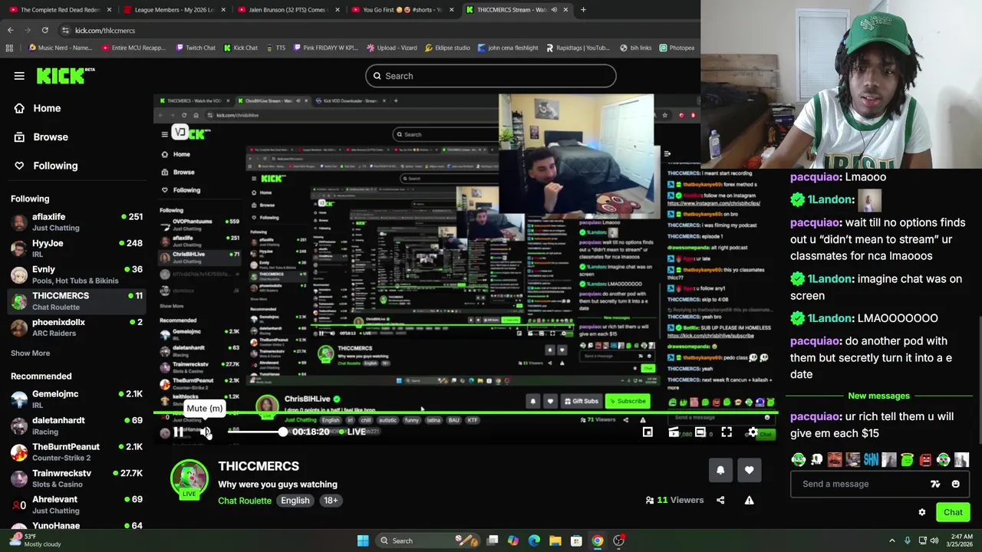982x552 pixels.
Task: Insert the skull emote in chat
Action: 816,460
